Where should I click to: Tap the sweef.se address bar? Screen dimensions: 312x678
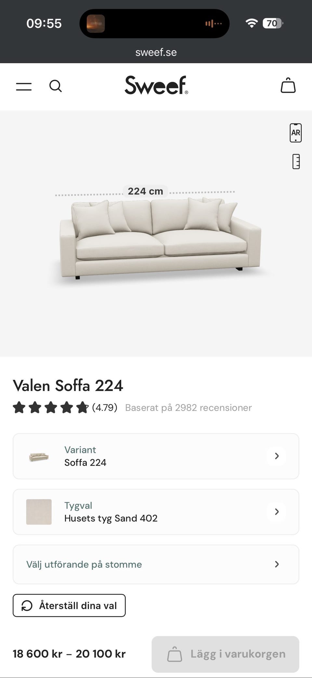[x=156, y=52]
